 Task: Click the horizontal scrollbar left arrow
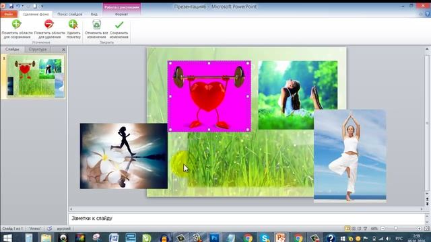[71, 209]
